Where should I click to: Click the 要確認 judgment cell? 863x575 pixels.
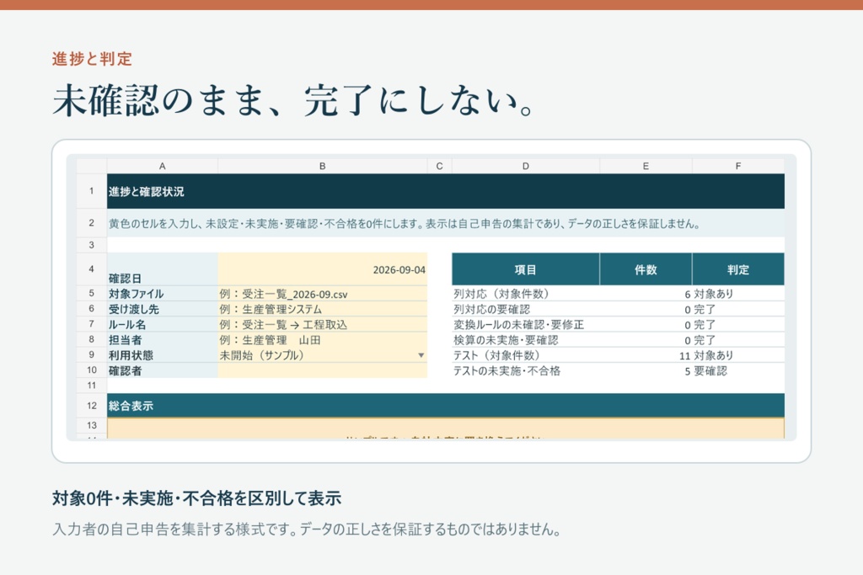pos(738,370)
